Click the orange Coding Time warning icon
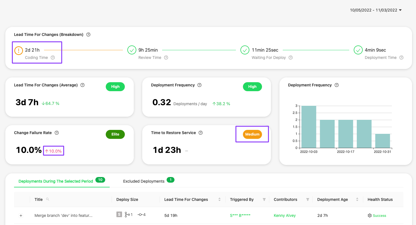The width and height of the screenshot is (416, 225). 19,50
